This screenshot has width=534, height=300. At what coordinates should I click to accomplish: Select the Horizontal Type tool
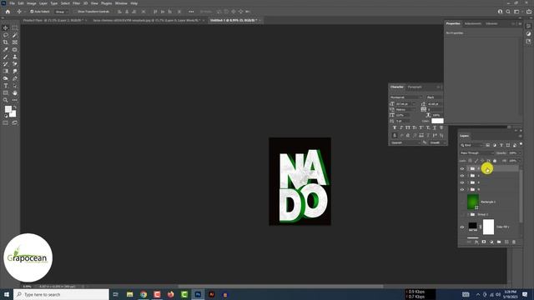point(6,86)
